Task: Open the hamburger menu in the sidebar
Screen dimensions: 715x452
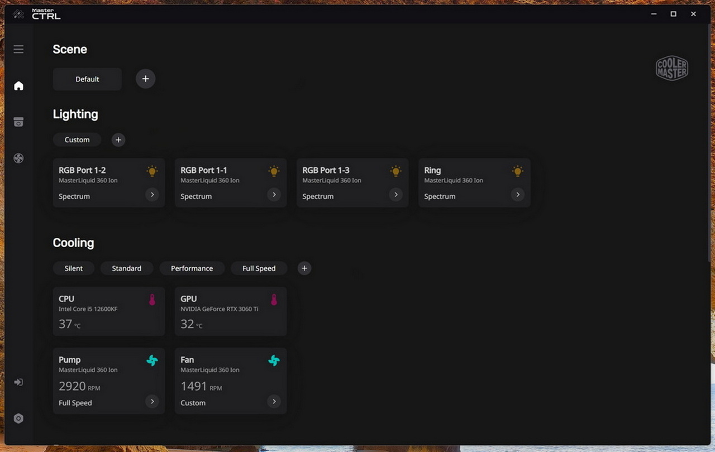Action: point(18,49)
